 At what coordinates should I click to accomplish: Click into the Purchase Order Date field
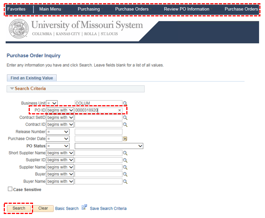tap(98, 139)
